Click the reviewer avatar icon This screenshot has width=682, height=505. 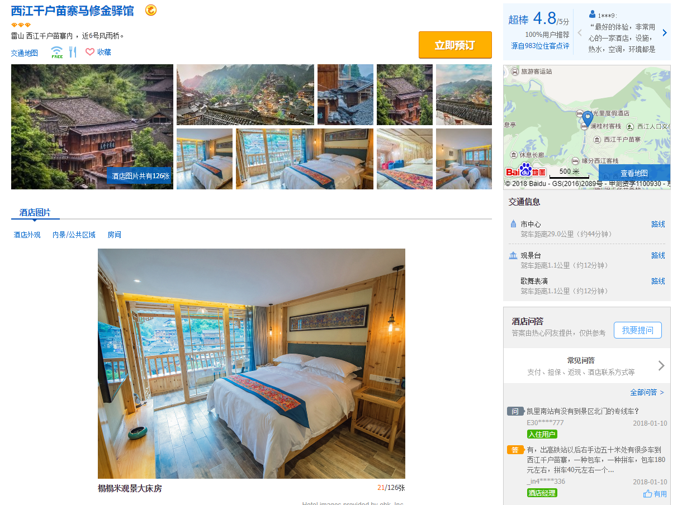click(x=592, y=15)
